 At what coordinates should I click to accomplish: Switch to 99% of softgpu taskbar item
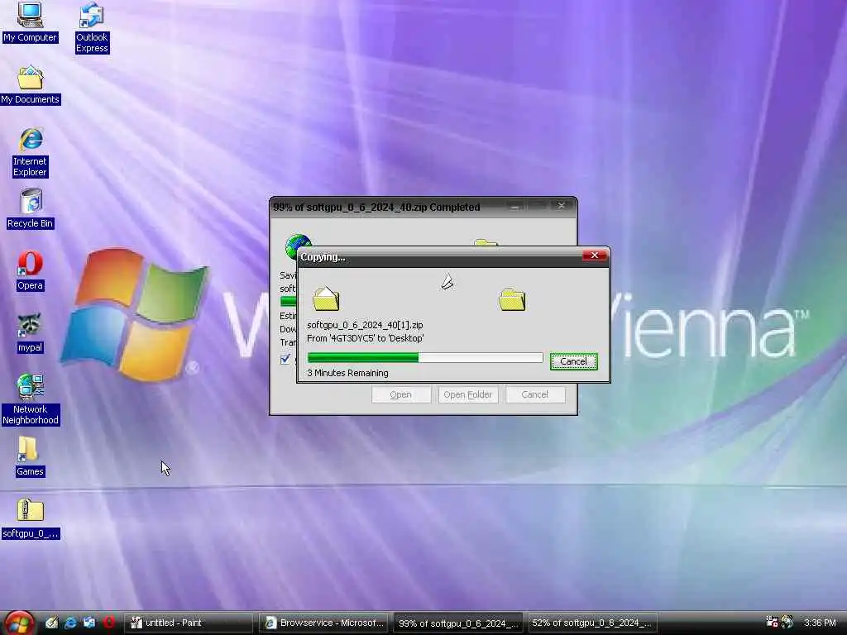coord(457,623)
